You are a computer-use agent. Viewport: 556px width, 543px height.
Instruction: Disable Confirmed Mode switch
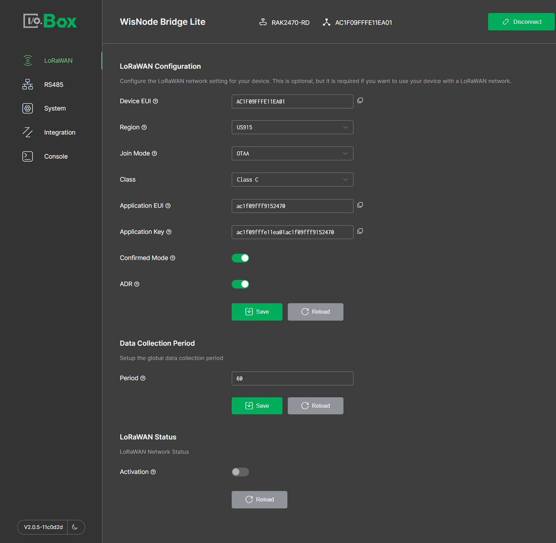[240, 258]
